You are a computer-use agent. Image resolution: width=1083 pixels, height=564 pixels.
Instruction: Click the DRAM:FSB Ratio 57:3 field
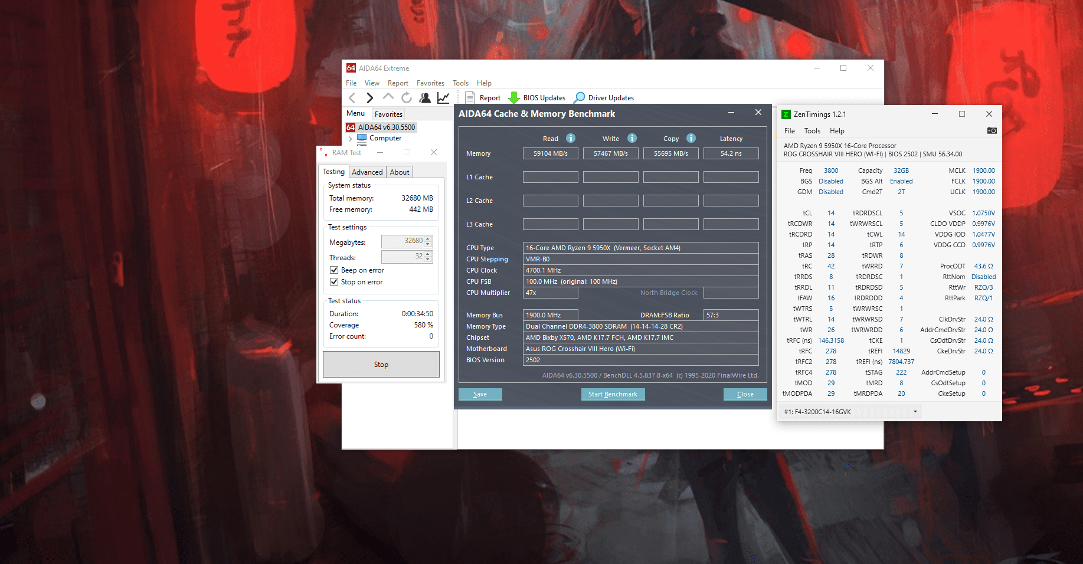(731, 315)
